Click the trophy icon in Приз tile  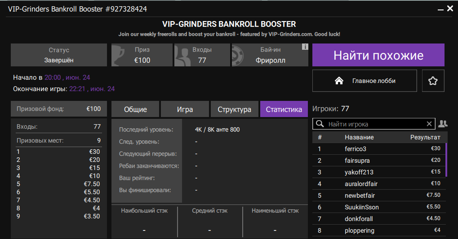pyautogui.click(x=118, y=55)
